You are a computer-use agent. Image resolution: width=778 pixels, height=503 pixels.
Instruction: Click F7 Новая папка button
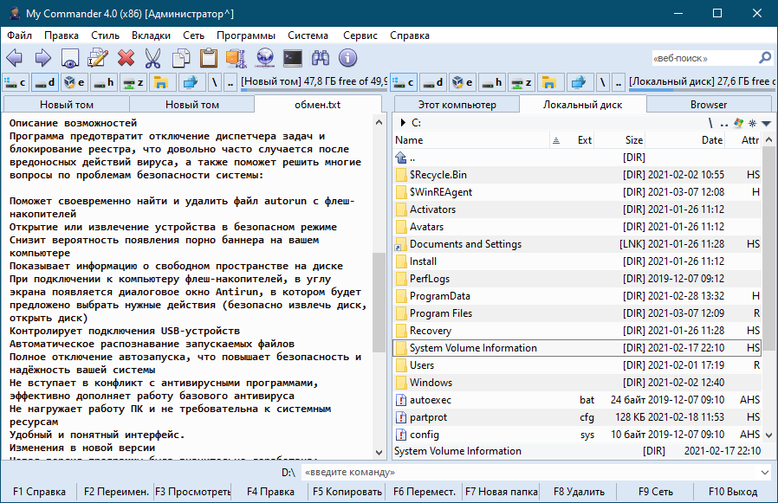(502, 492)
